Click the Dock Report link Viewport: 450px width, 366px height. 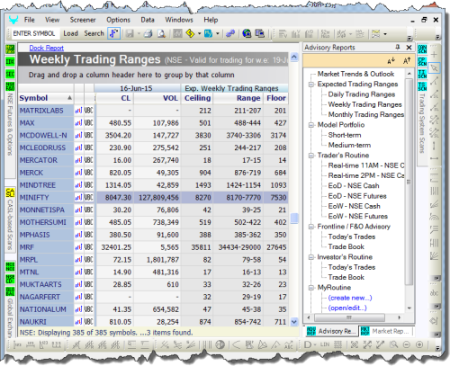pos(46,48)
